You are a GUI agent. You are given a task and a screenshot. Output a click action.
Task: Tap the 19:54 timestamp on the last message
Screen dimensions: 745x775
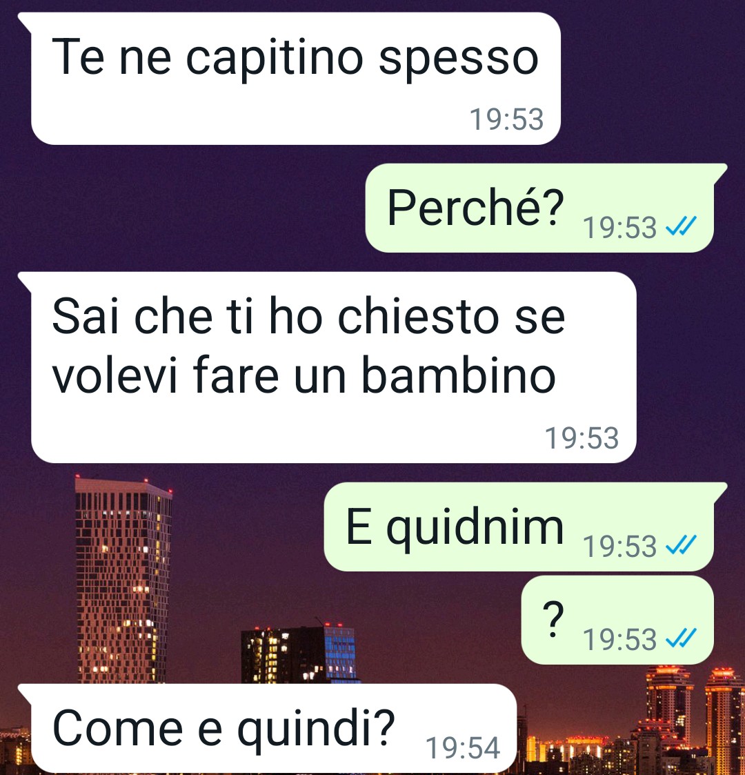[x=463, y=748]
